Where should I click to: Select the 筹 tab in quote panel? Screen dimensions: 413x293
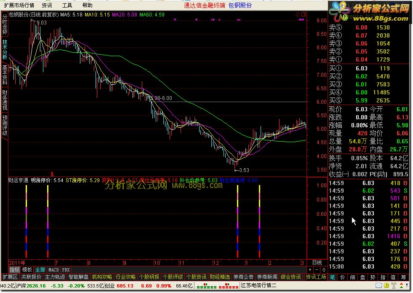pyautogui.click(x=403, y=277)
